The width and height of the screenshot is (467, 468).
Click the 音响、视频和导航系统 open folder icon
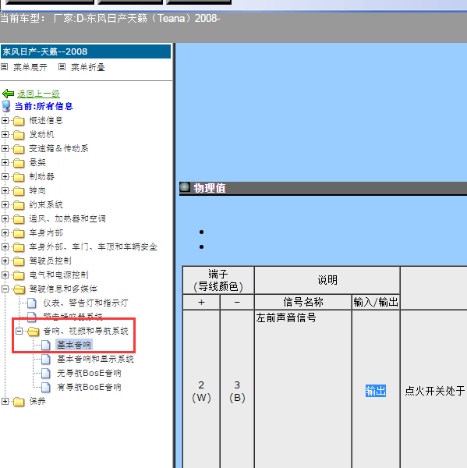(x=33, y=331)
